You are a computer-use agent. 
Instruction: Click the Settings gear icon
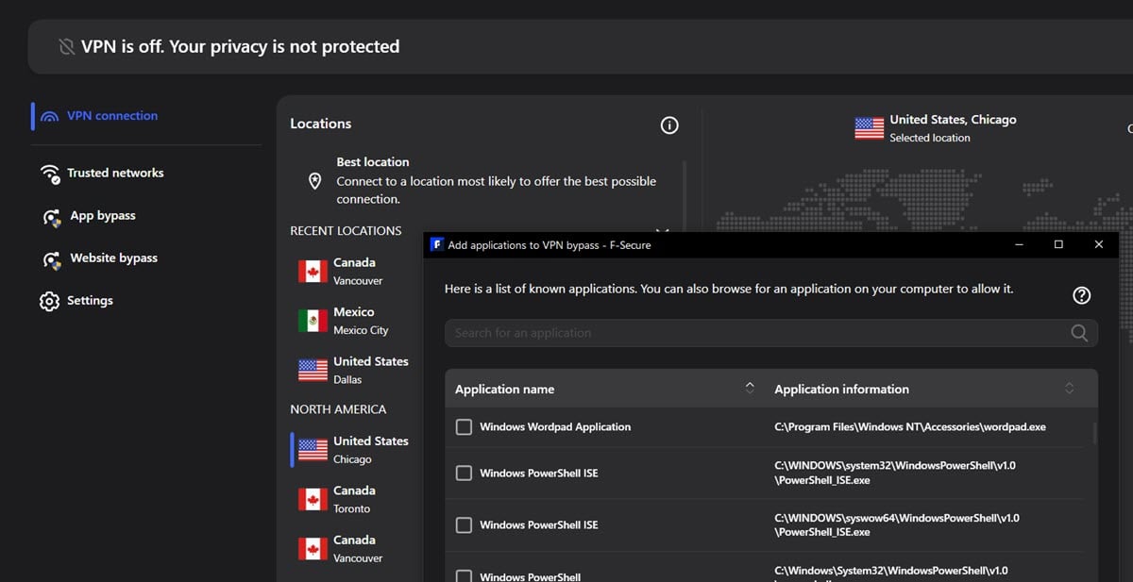coord(49,302)
